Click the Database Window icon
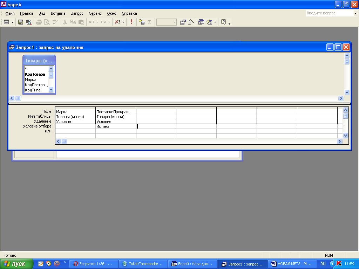This screenshot has width=359, height=269. (201, 22)
